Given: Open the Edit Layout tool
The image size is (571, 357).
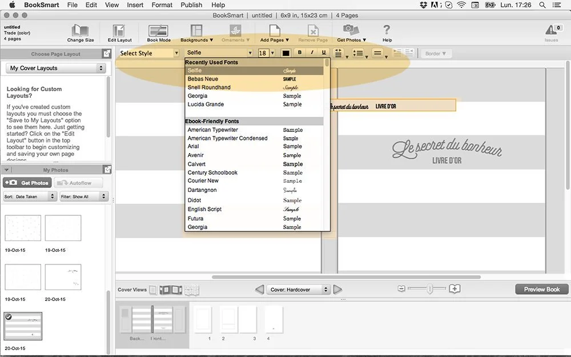Looking at the screenshot, I should click(x=119, y=33).
